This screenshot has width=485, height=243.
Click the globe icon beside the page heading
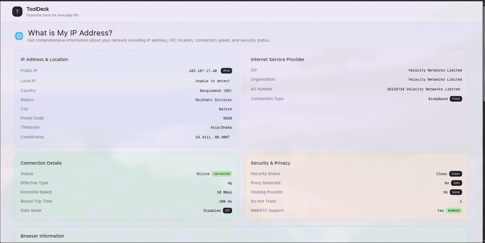(x=19, y=36)
